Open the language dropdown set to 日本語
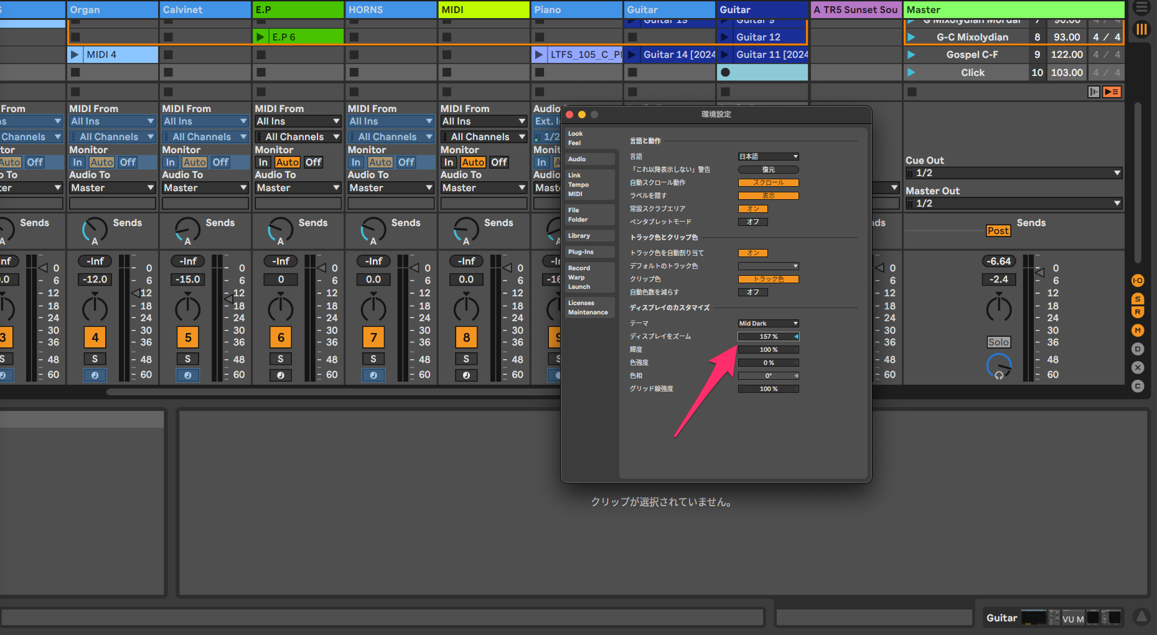Screen dimensions: 1157x635 (768, 157)
